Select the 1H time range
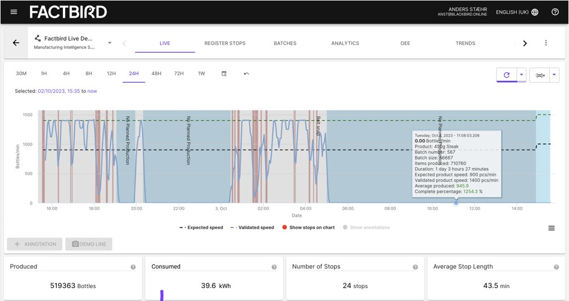Screen dimensions: 569x301 [x=43, y=74]
